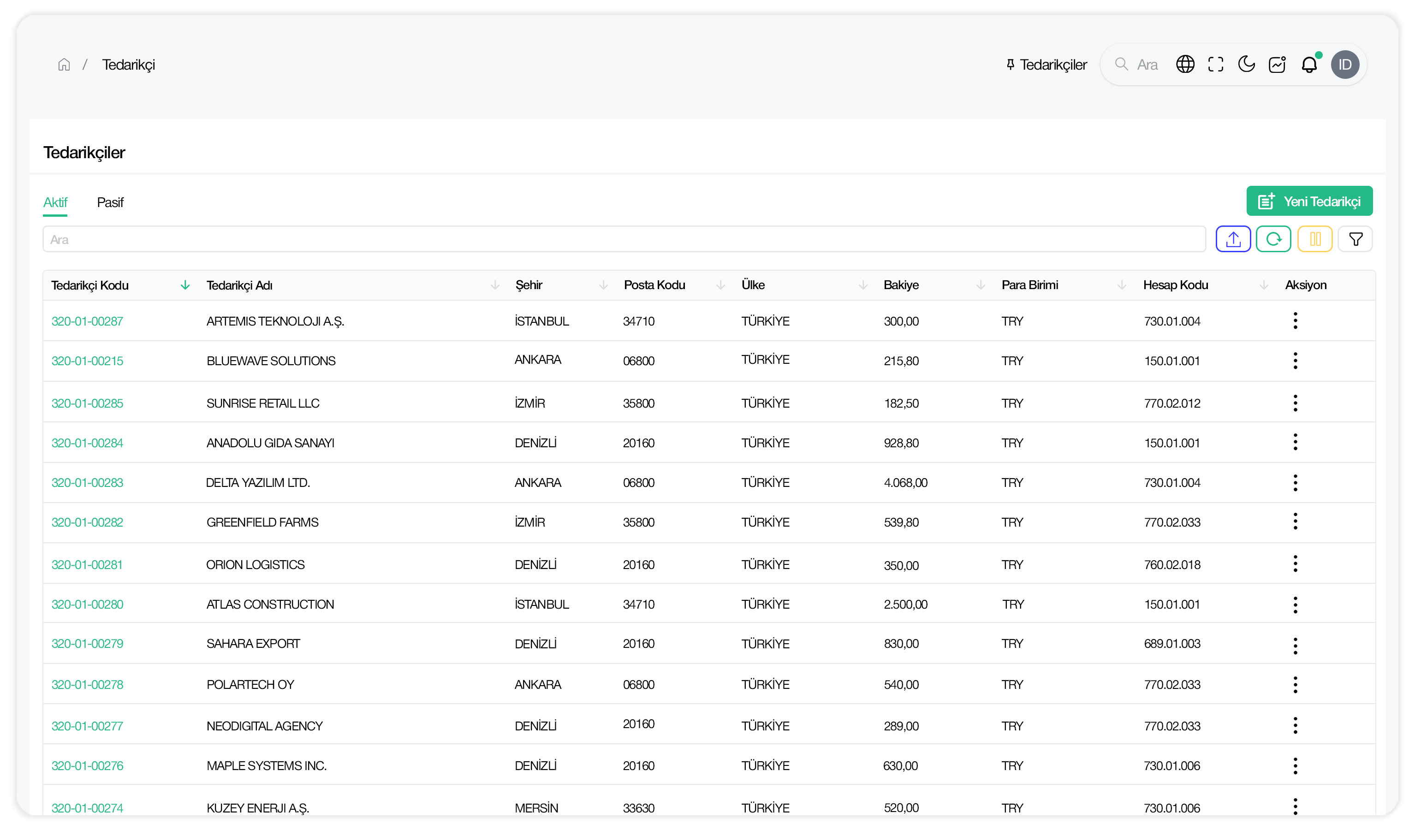Sort suppliers by Şehir column arrow
Screen dimensions: 1415x830
tap(604, 285)
